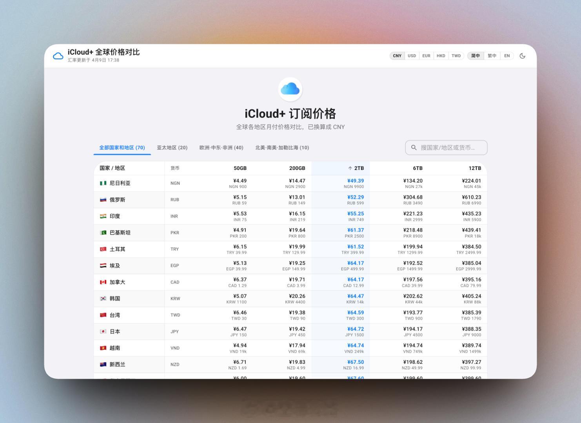Open the 北美·南美·加勒比海 (10) tab
Image resolution: width=581 pixels, height=423 pixels.
(x=282, y=148)
